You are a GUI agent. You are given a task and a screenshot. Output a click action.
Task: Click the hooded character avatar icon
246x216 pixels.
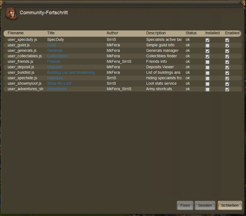pyautogui.click(x=11, y=14)
